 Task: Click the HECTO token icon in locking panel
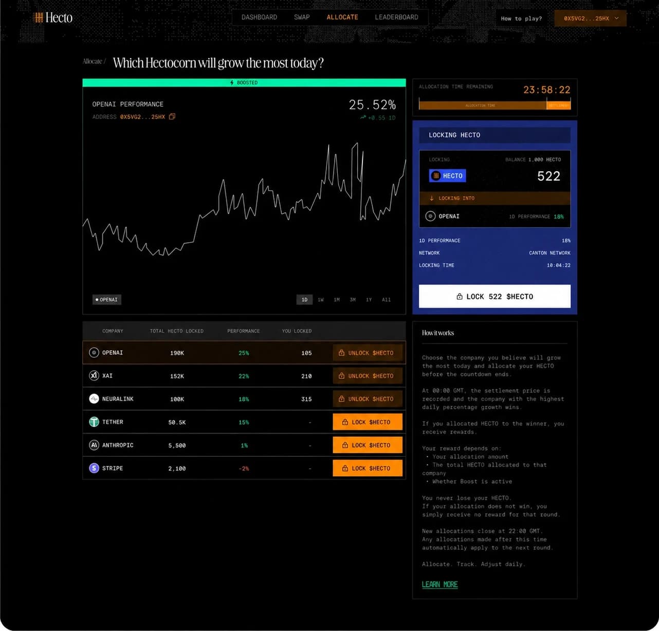436,176
